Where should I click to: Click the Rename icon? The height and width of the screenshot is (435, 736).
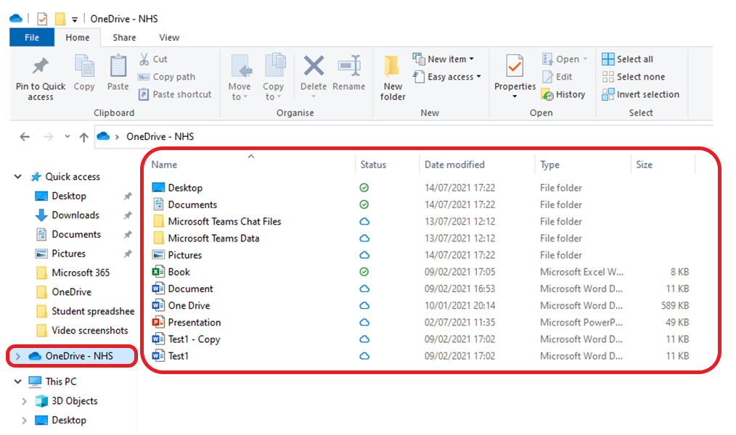pos(349,66)
